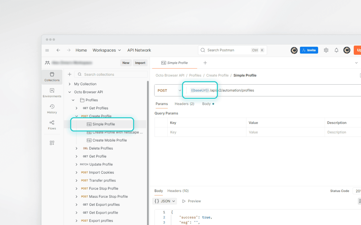
Task: Expand the Delete Profiles request
Action: 76,148
